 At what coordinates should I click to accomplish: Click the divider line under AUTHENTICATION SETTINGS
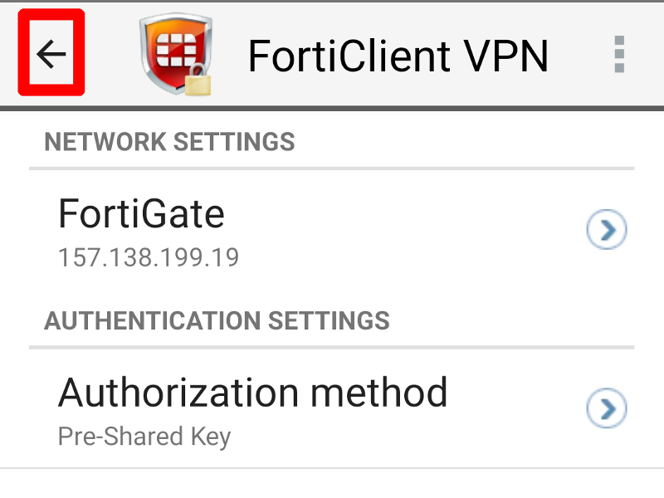pos(331,348)
